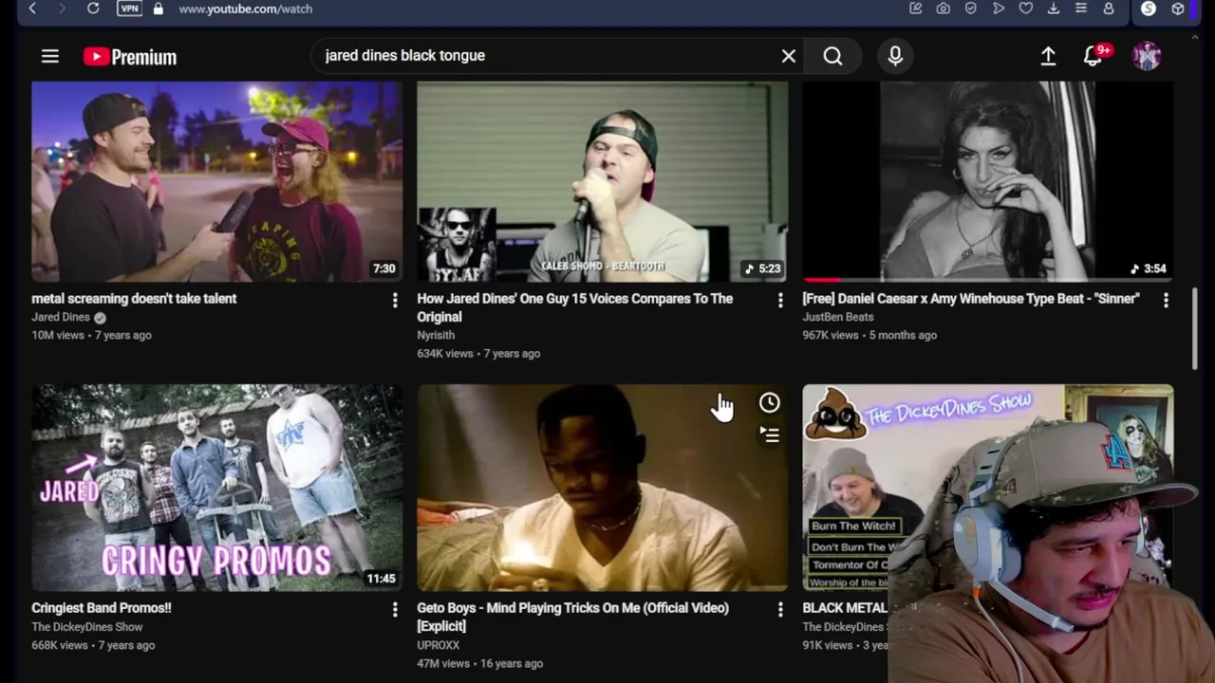The image size is (1215, 683).
Task: Open options menu for Nyrisith video
Action: pos(780,300)
